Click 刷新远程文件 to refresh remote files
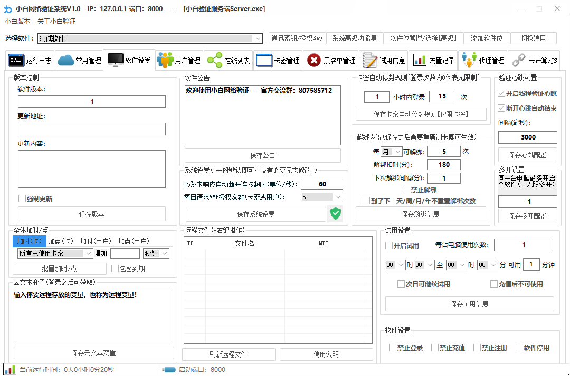570x376 pixels. pos(228,354)
